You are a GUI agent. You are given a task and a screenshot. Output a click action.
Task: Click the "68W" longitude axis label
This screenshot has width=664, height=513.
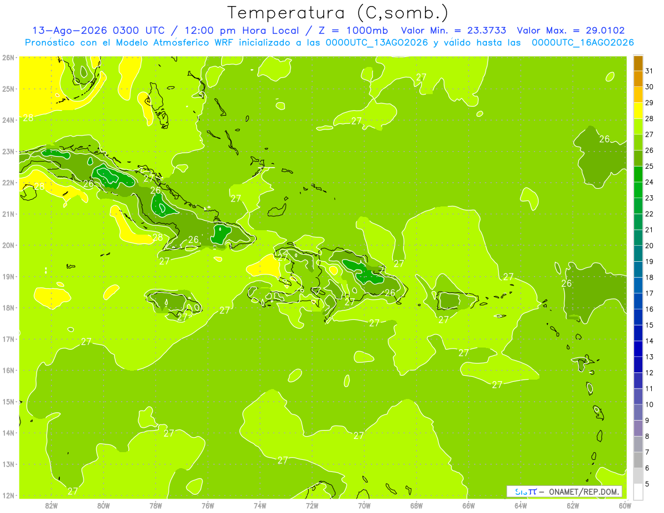tap(416, 506)
